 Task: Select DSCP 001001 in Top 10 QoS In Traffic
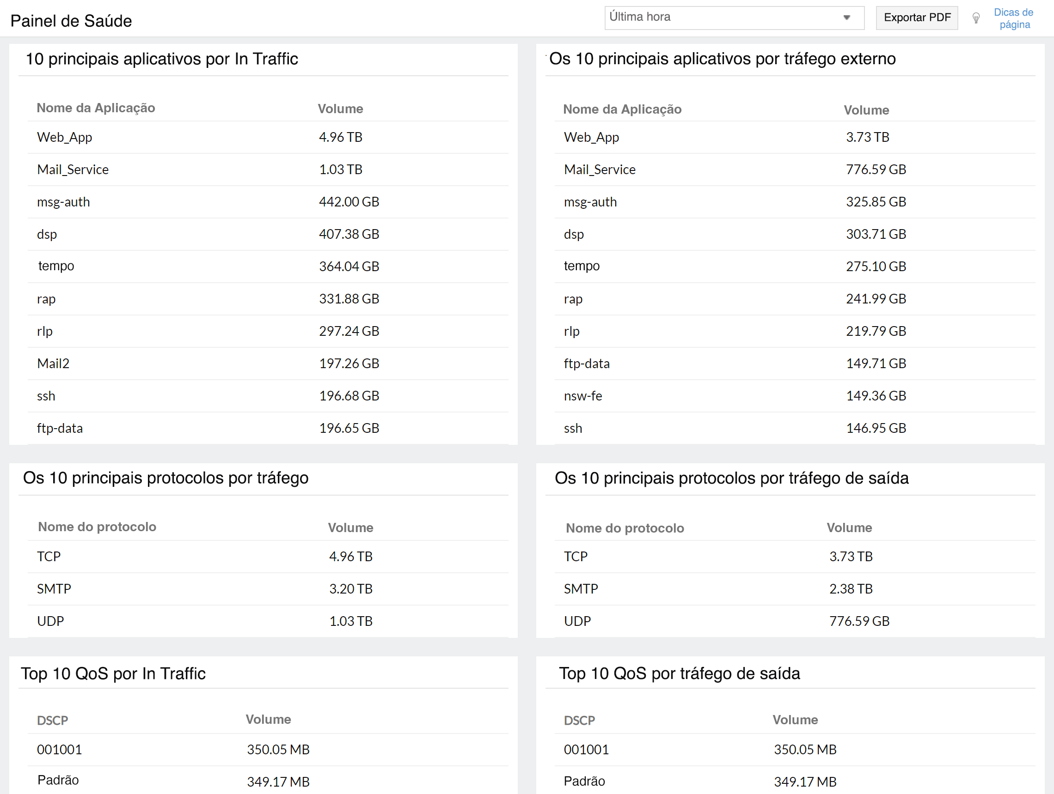[59, 749]
